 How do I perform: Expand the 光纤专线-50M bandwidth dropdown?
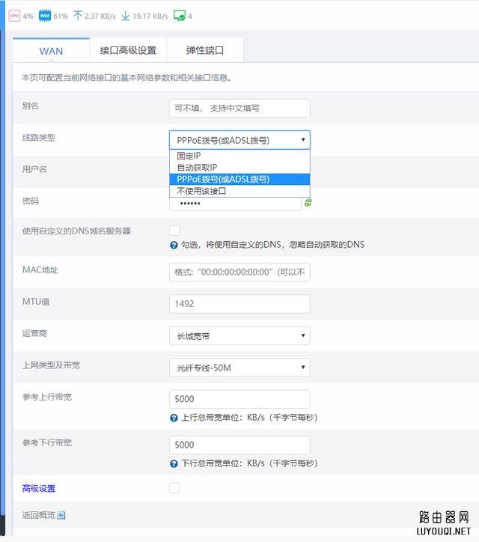tap(239, 368)
